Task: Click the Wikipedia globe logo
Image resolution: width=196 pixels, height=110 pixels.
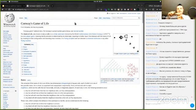Action: pyautogui.click(x=9, y=18)
